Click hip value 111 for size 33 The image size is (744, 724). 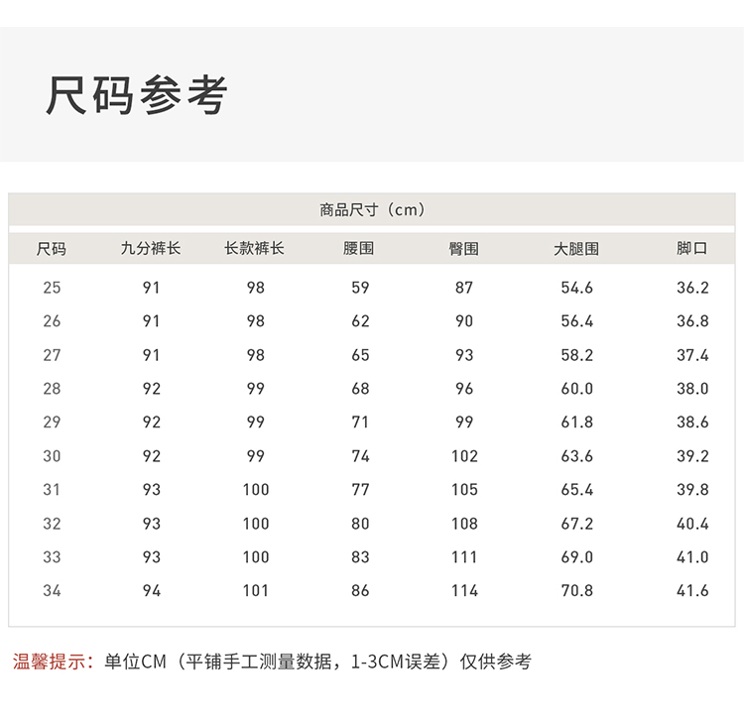tap(464, 557)
